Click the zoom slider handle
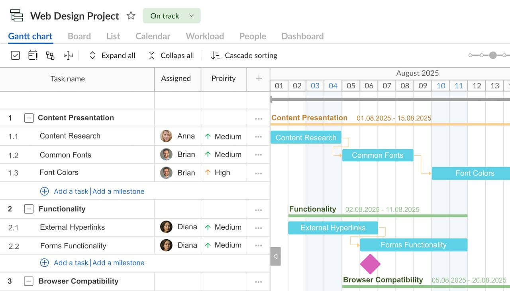Image resolution: width=510 pixels, height=291 pixels. point(493,55)
